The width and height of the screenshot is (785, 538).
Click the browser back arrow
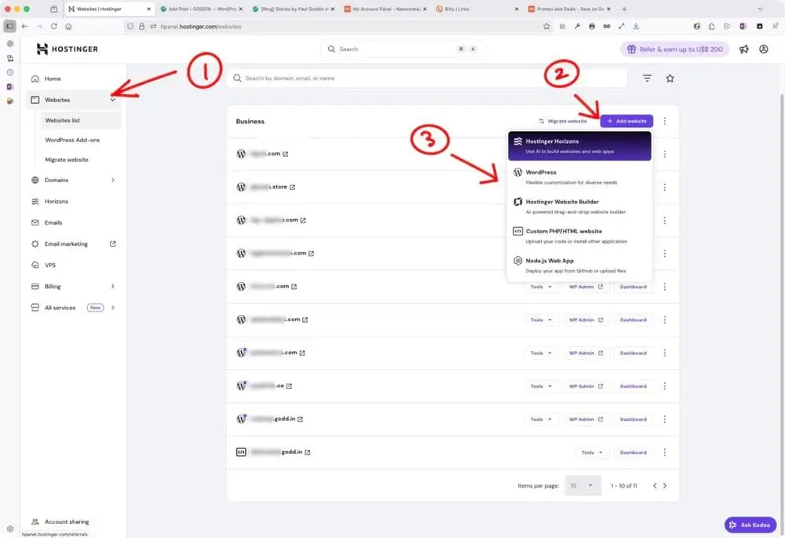click(x=24, y=26)
